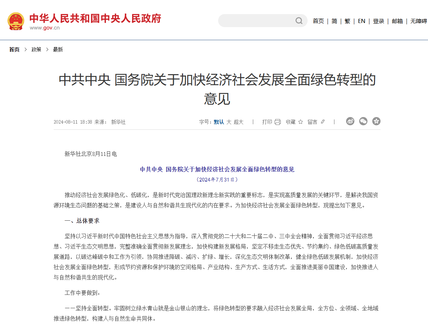Open more sharing options via star icon
This screenshot has height=324, width=428.
(x=376, y=121)
